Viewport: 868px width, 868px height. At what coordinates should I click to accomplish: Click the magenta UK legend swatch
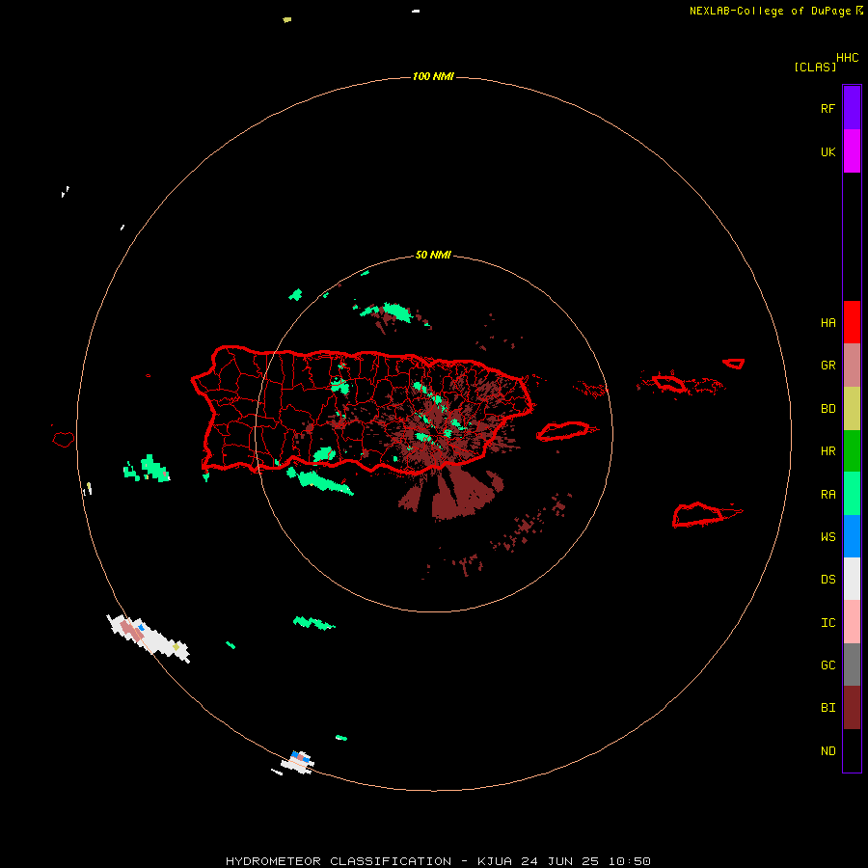852,150
